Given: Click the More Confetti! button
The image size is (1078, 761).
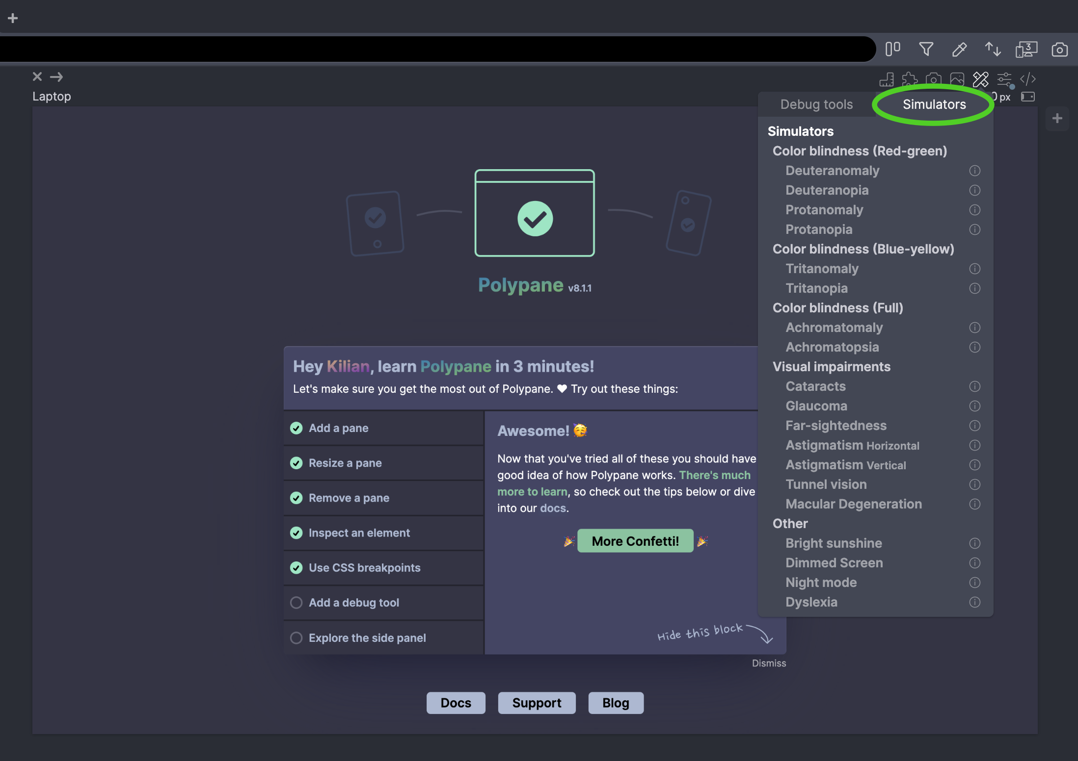Looking at the screenshot, I should 635,541.
